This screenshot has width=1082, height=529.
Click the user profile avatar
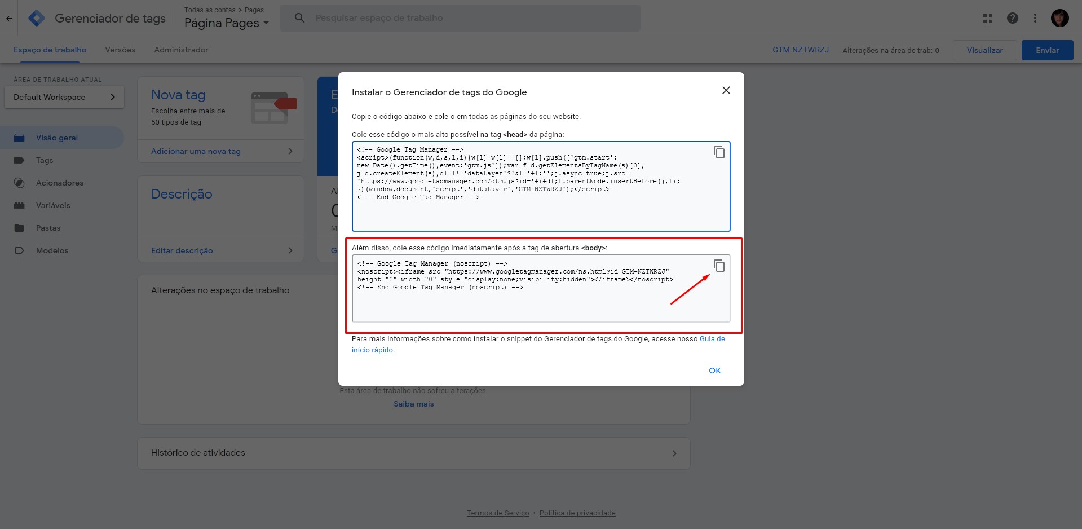1060,18
